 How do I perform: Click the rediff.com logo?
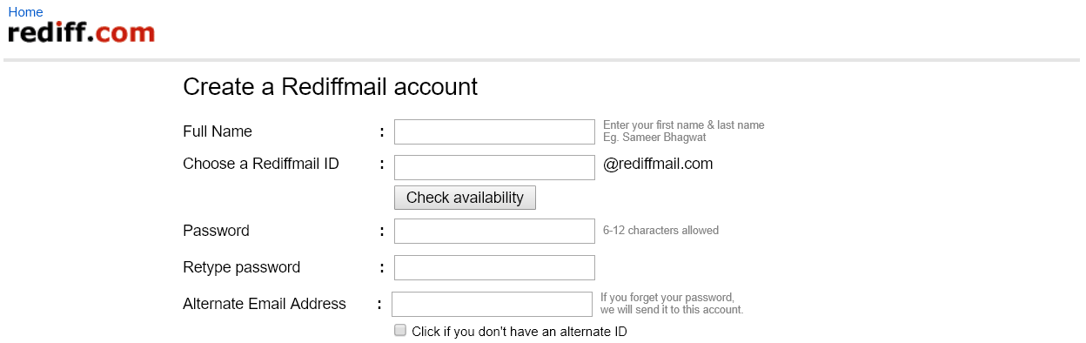(82, 33)
